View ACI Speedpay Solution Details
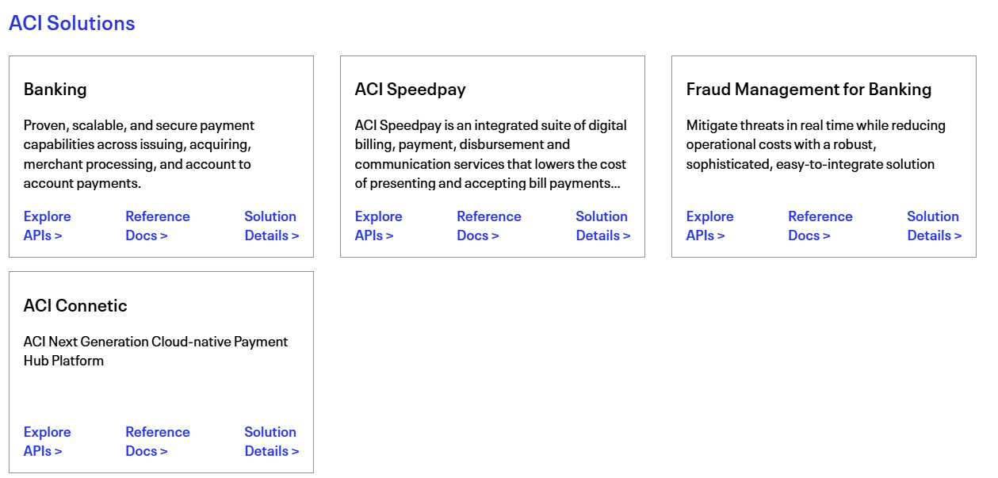998x478 pixels. point(602,226)
